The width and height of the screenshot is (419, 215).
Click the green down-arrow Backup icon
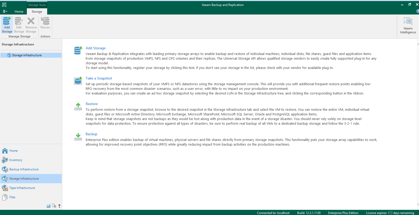point(78,137)
